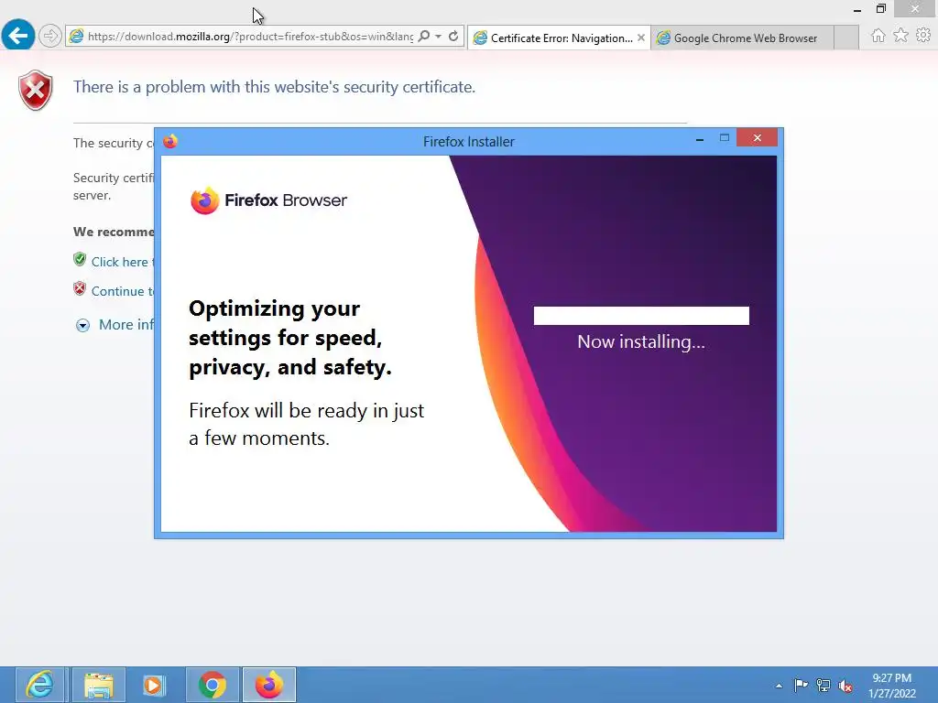Open the Favorites star in IE
Image resolution: width=938 pixels, height=703 pixels.
(900, 36)
